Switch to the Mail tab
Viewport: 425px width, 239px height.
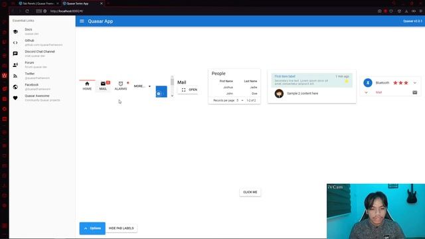[x=103, y=86]
